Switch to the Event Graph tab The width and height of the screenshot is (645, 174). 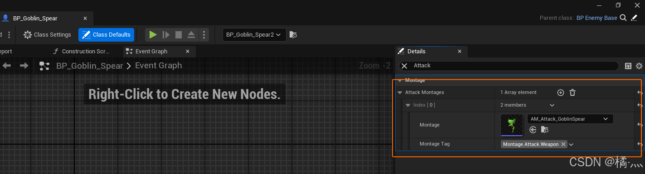[151, 52]
